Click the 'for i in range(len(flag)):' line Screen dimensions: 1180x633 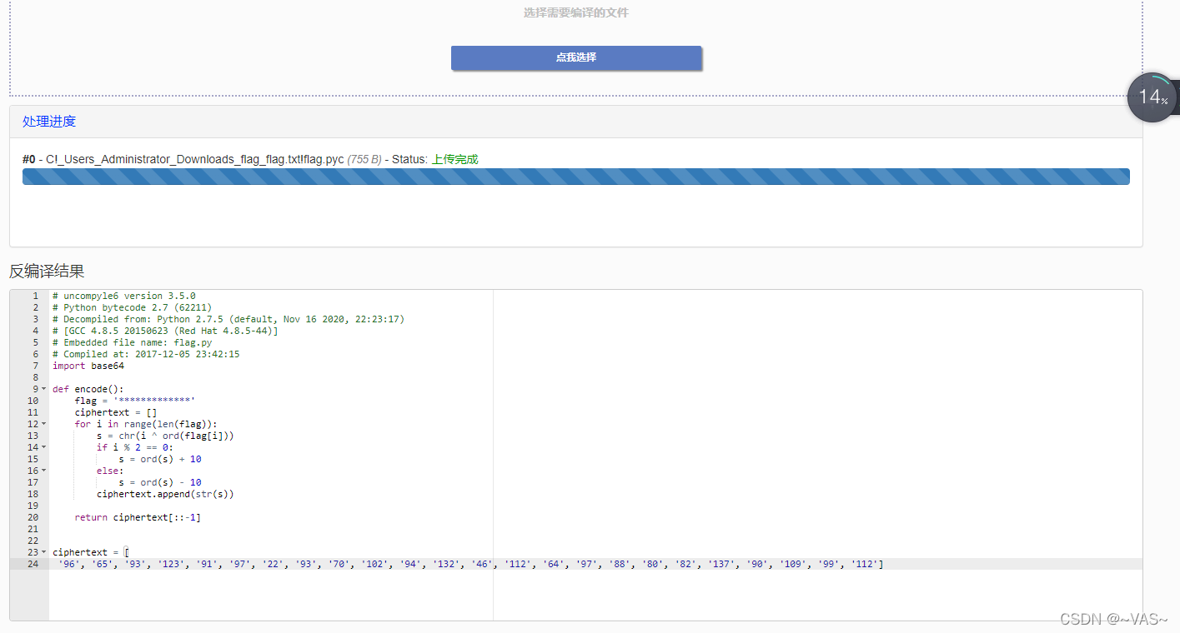(146, 424)
